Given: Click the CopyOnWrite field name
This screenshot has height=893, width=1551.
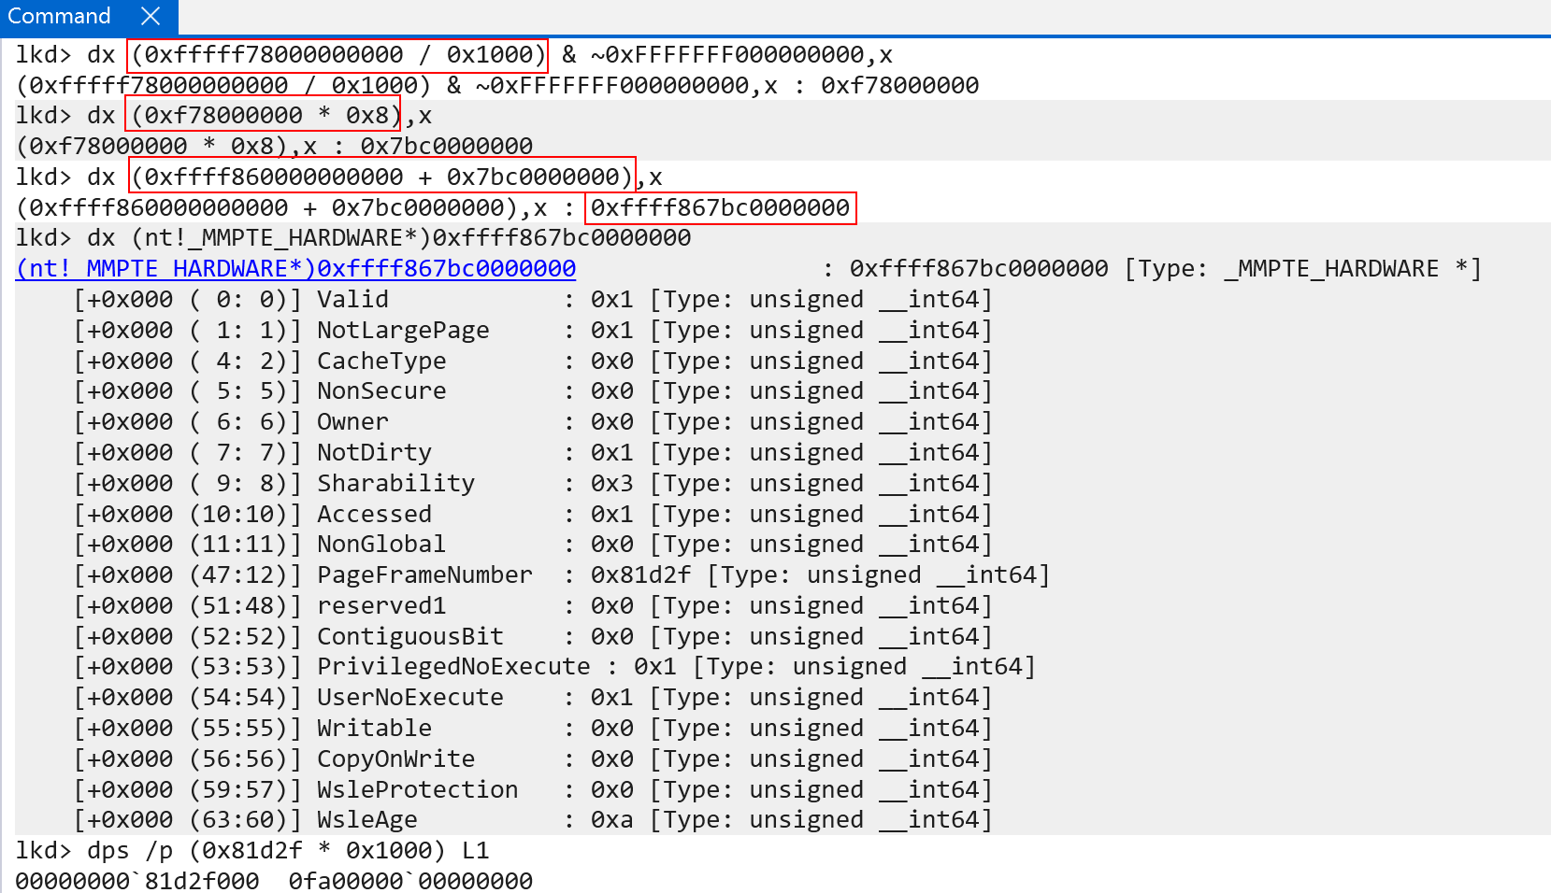Looking at the screenshot, I should [395, 759].
